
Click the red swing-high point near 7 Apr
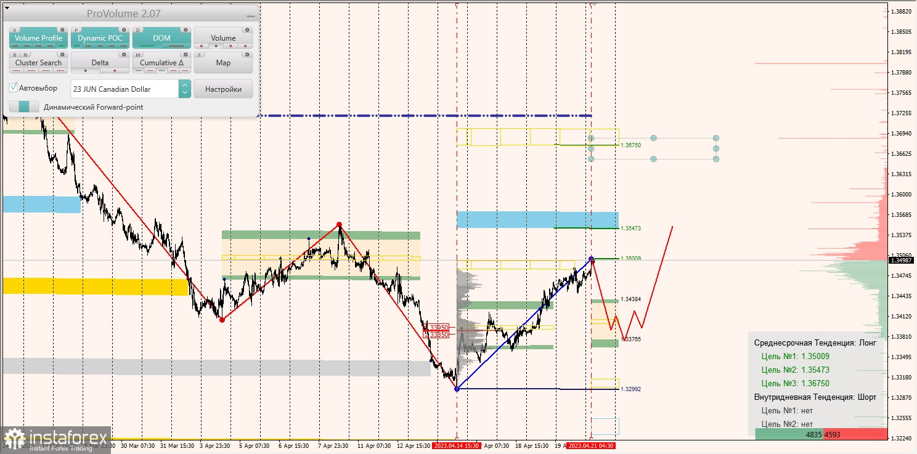[x=339, y=224]
